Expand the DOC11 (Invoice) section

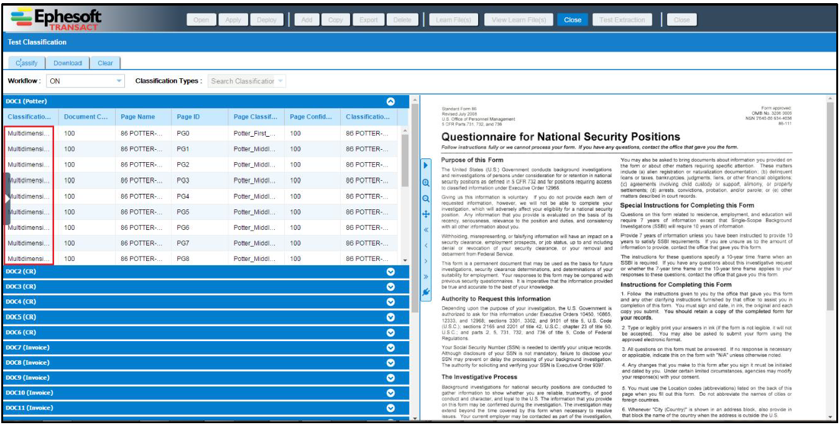(x=390, y=408)
